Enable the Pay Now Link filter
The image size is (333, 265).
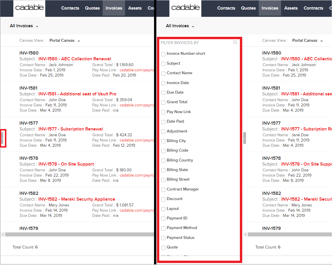click(163, 112)
